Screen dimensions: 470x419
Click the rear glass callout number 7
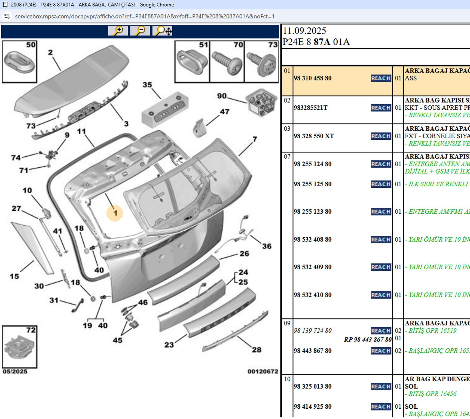click(255, 139)
